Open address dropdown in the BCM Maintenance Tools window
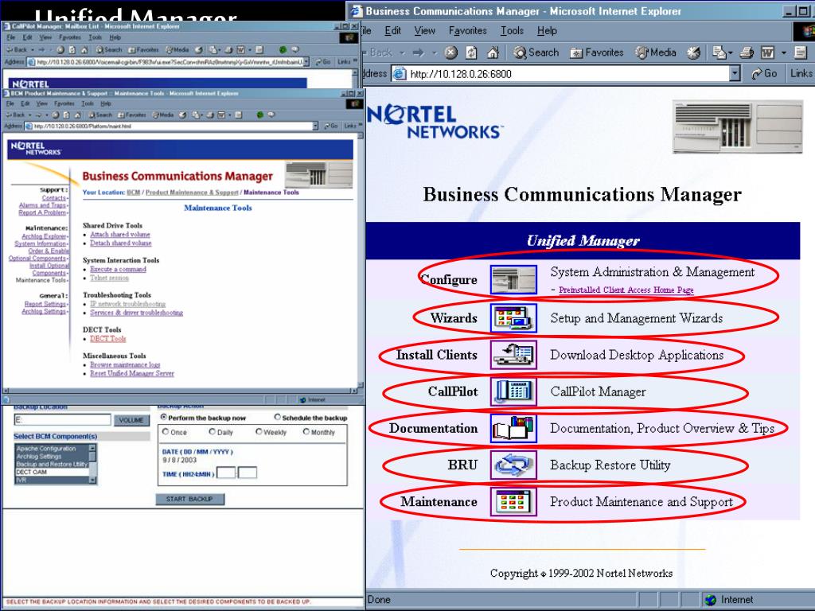This screenshot has height=611, width=815. 315,126
